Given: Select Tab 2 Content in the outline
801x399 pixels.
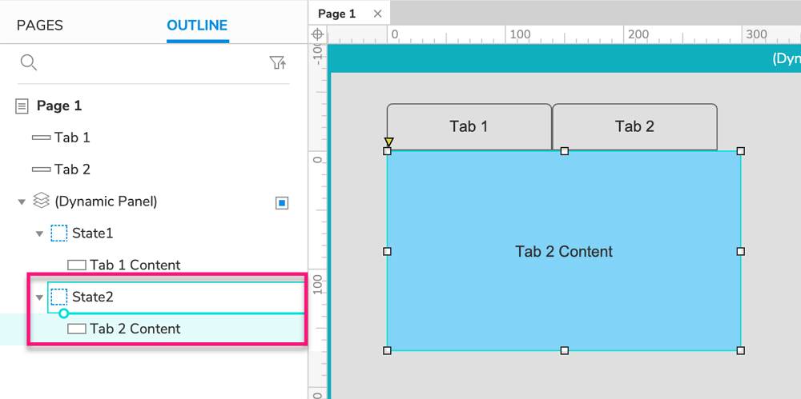Looking at the screenshot, I should [x=135, y=329].
